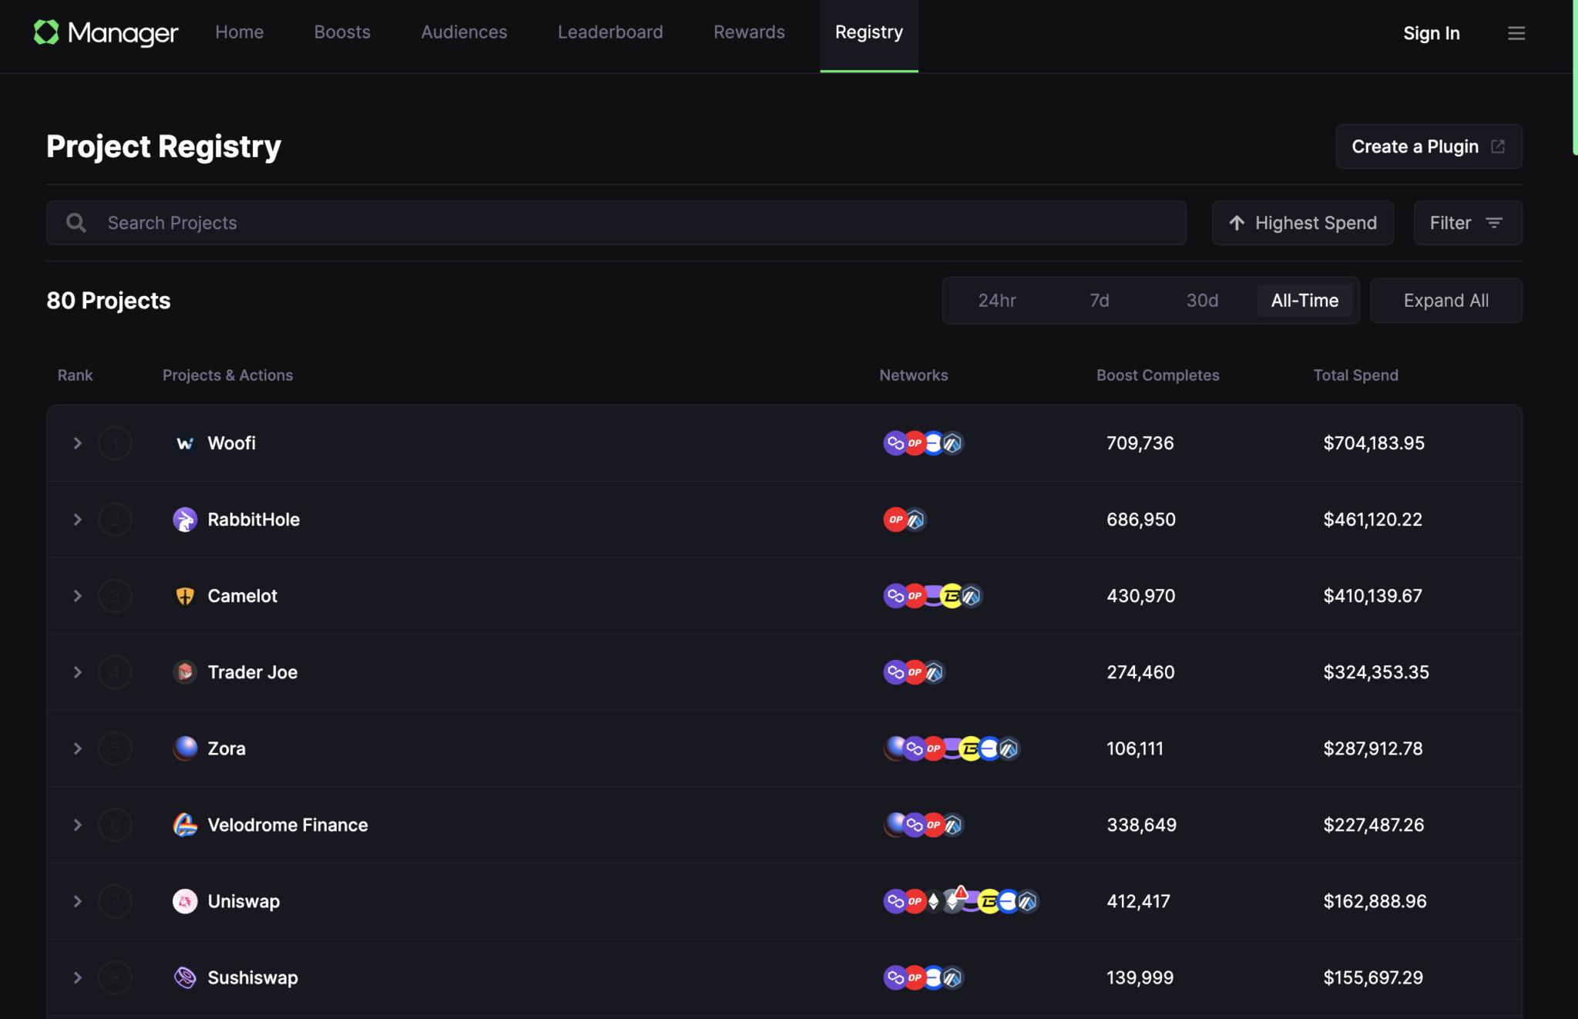The height and width of the screenshot is (1019, 1578).
Task: Click the Velodrome Finance logo
Action: (x=185, y=825)
